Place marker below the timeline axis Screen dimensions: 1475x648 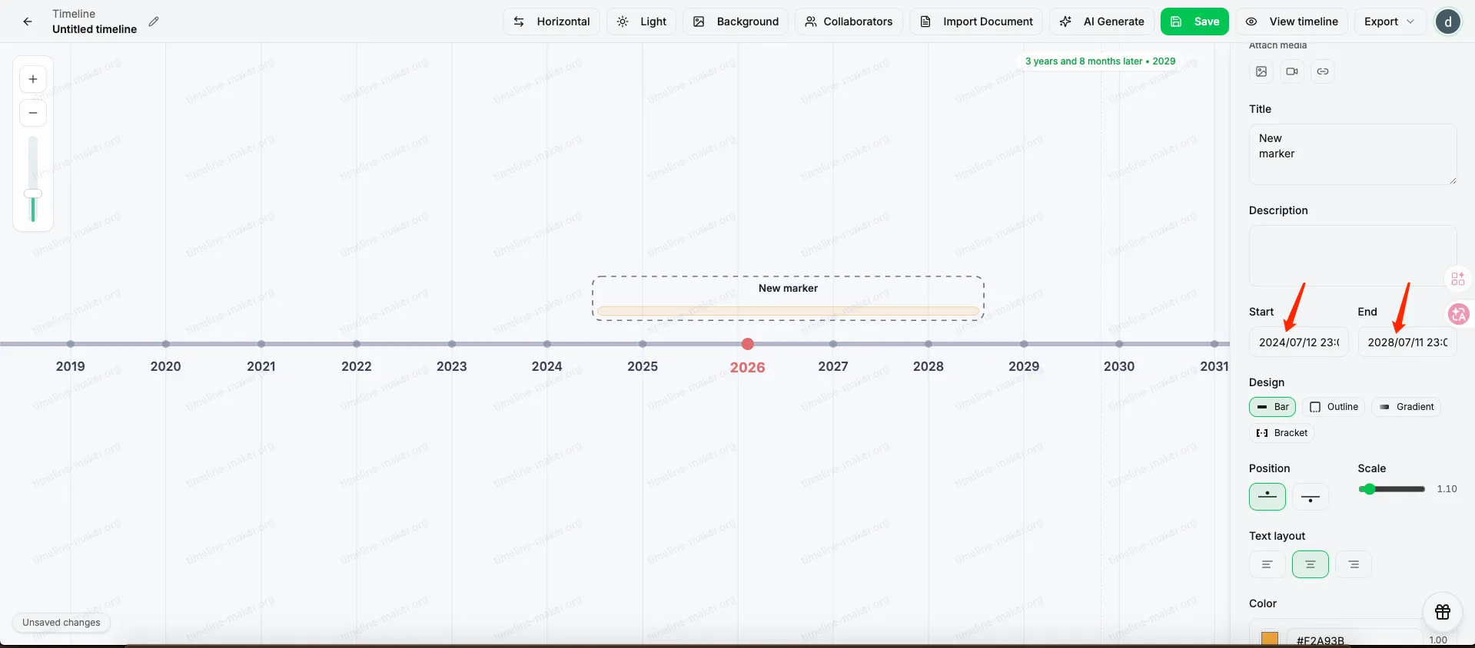[x=1311, y=497]
